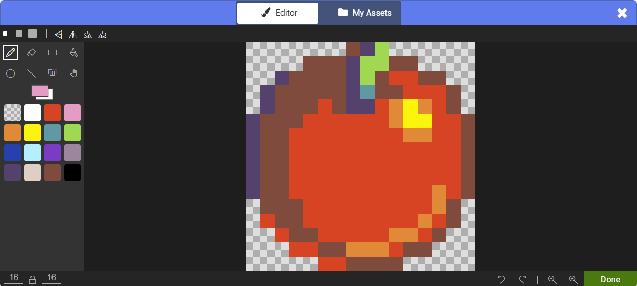This screenshot has width=637, height=286.
Task: Choose the medium brush size
Action: click(19, 34)
